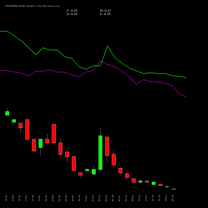Click the green indicator line's peak

coord(108,46)
